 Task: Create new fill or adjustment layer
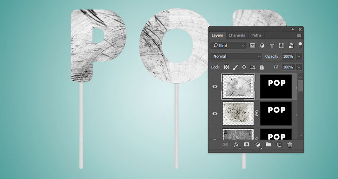(258, 145)
